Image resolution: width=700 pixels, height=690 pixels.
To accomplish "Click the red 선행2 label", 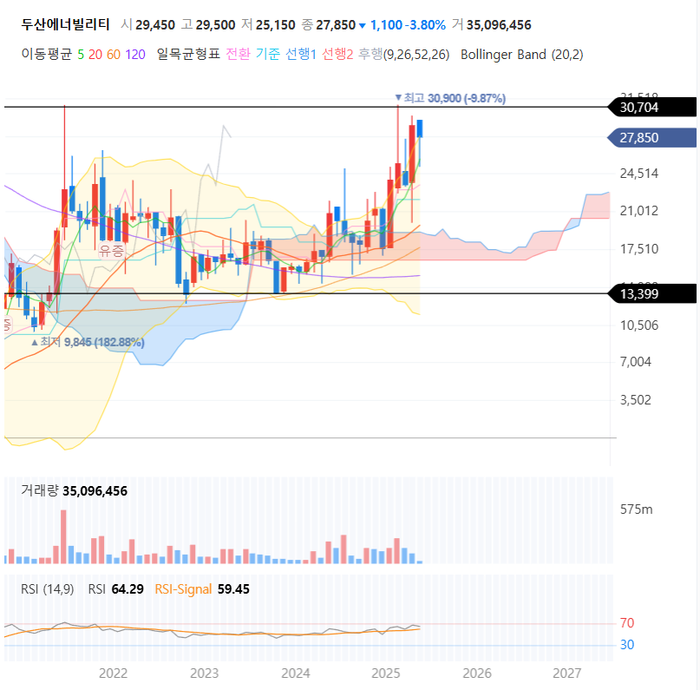I will (x=337, y=55).
